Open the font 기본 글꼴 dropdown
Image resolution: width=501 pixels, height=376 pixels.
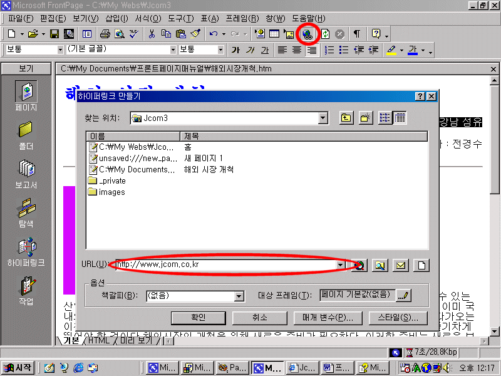click(x=173, y=50)
